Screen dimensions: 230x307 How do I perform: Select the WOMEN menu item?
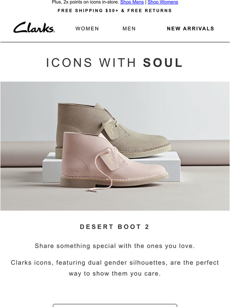pyautogui.click(x=87, y=29)
